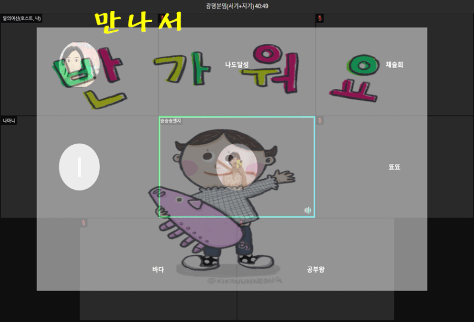Select the 송송송엔지 name label
Image resolution: width=474 pixels, height=322 pixels.
(171, 121)
